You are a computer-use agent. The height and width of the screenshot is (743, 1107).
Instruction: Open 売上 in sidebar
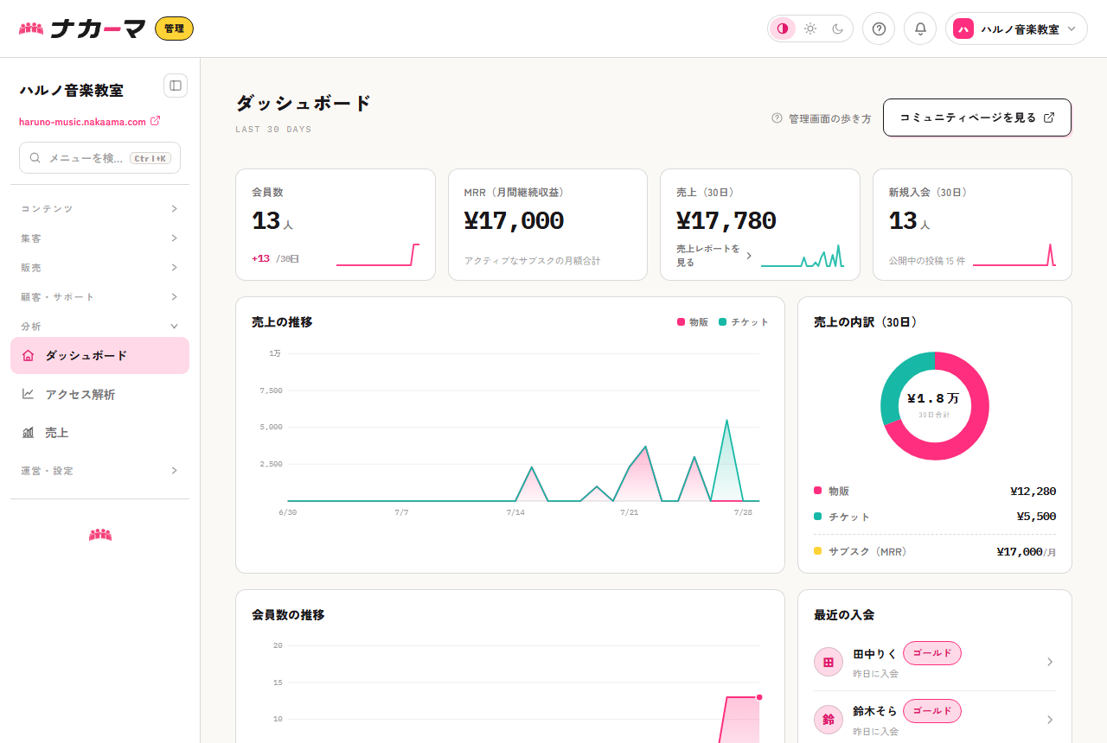pyautogui.click(x=99, y=432)
